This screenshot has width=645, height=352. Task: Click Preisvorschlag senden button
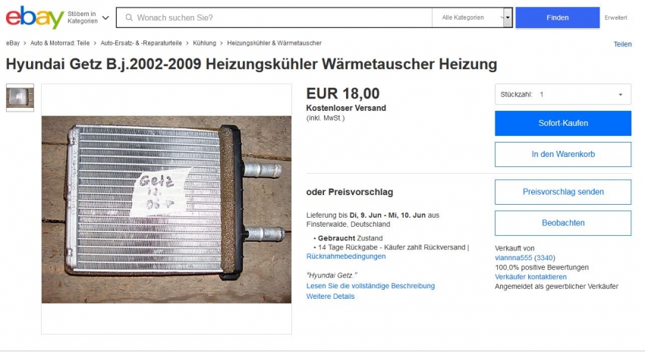click(x=563, y=192)
